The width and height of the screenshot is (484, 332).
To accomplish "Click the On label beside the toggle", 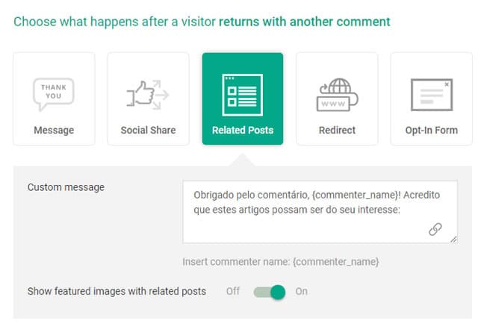I will click(x=301, y=291).
